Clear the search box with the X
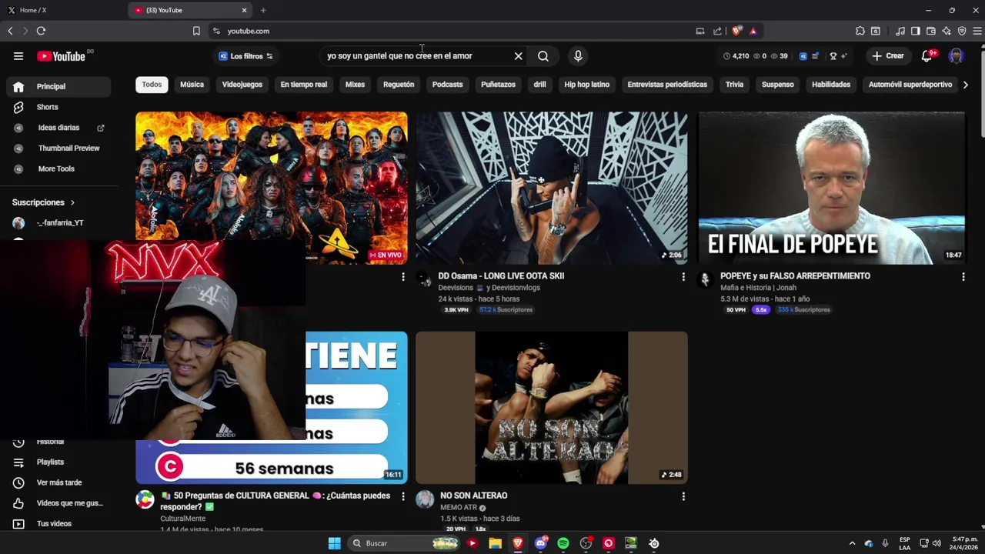This screenshot has height=554, width=985. tap(518, 56)
